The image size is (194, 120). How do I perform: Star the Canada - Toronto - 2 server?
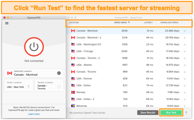[185, 58]
